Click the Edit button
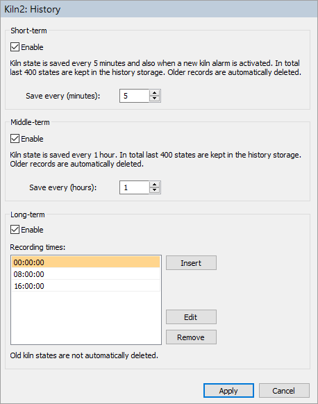 (191, 317)
